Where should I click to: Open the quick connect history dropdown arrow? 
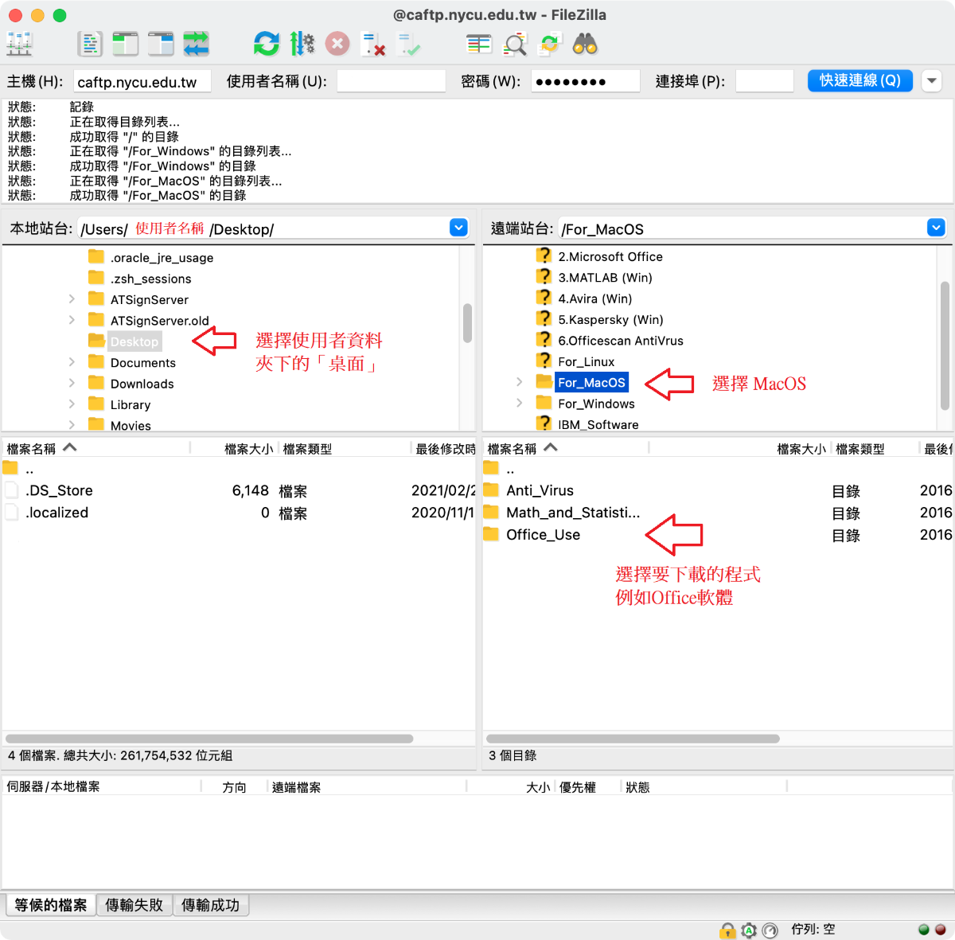931,80
